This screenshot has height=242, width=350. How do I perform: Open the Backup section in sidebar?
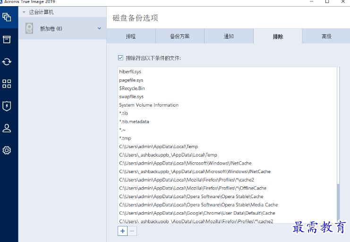[x=7, y=17]
